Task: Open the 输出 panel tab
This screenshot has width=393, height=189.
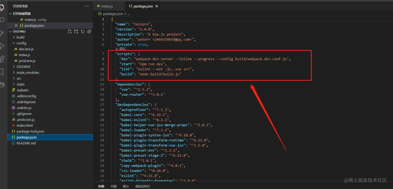Action: click(126, 186)
